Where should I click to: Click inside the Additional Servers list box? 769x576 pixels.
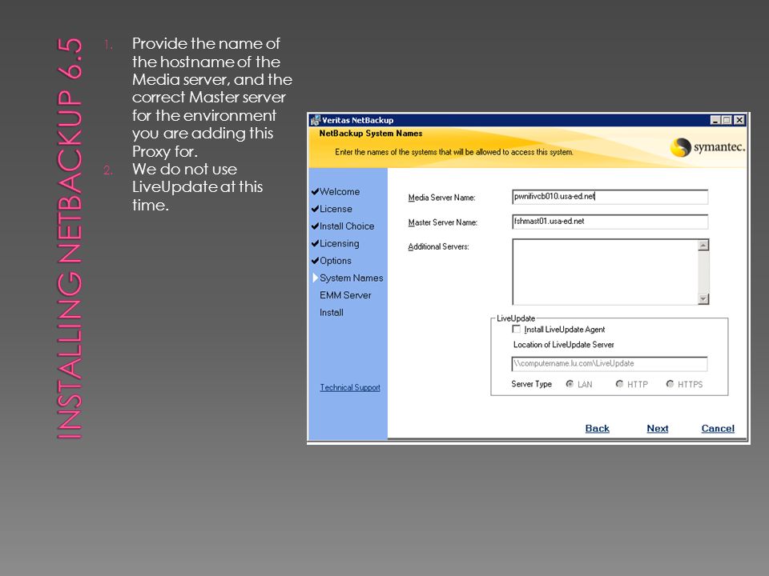pyautogui.click(x=605, y=272)
